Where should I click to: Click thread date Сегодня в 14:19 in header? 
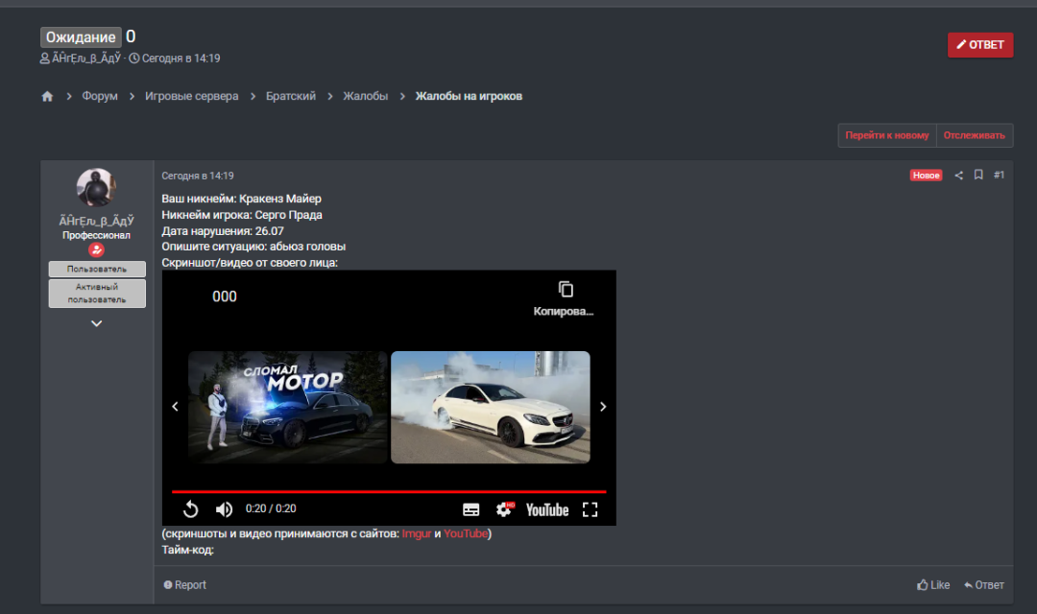pos(181,59)
